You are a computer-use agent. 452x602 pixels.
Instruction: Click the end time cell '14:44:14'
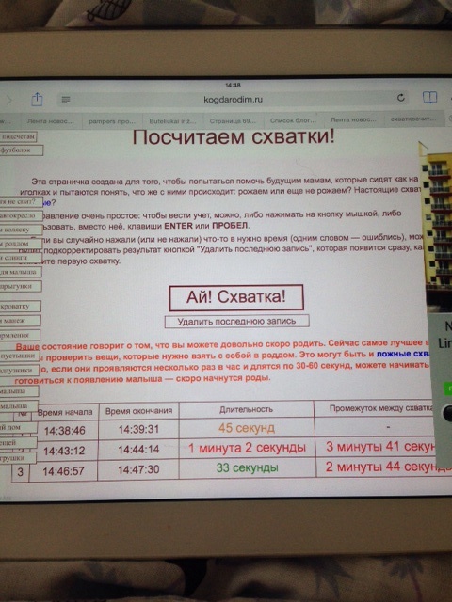click(x=138, y=450)
